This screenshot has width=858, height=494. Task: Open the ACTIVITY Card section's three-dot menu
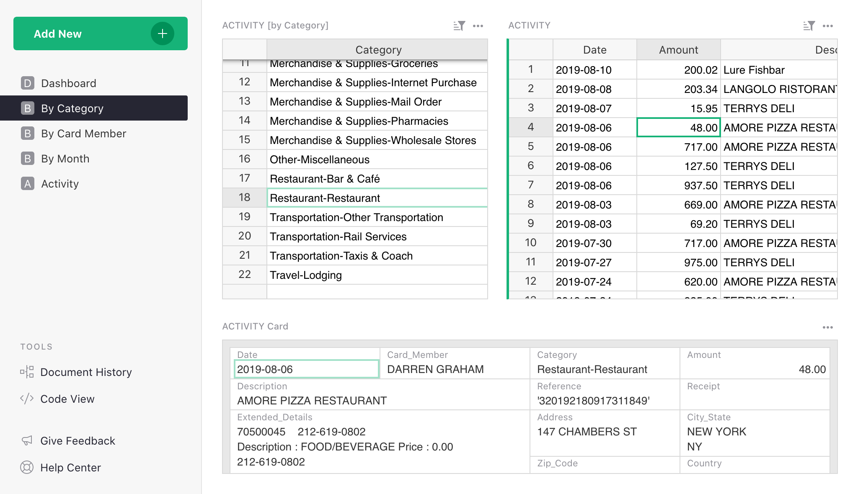[x=828, y=327]
